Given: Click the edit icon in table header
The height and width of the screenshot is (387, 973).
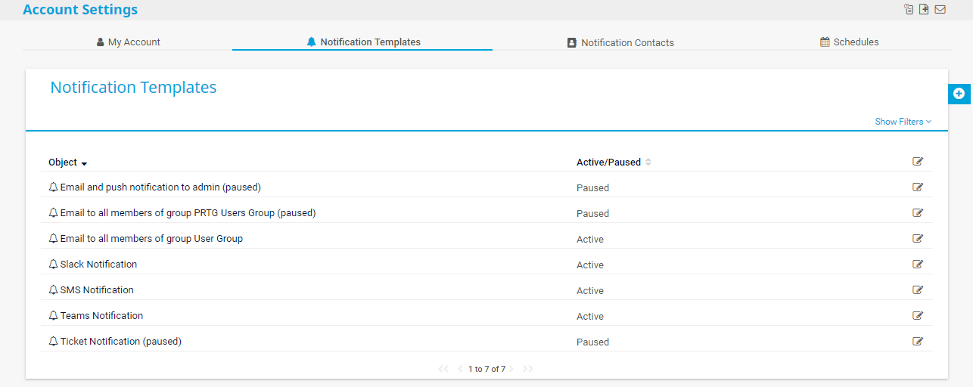Looking at the screenshot, I should coord(918,162).
